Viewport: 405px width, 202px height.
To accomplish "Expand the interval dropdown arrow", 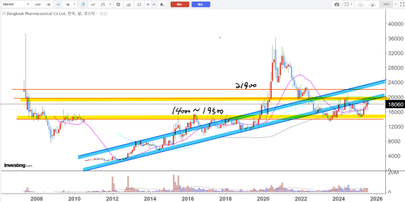I will tap(74, 4).
